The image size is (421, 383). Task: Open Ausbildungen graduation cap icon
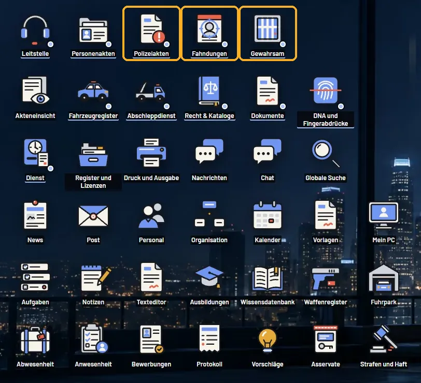[x=209, y=277]
